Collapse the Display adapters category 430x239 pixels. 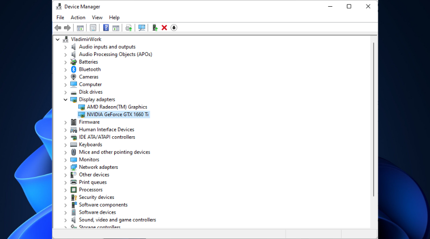click(x=65, y=99)
